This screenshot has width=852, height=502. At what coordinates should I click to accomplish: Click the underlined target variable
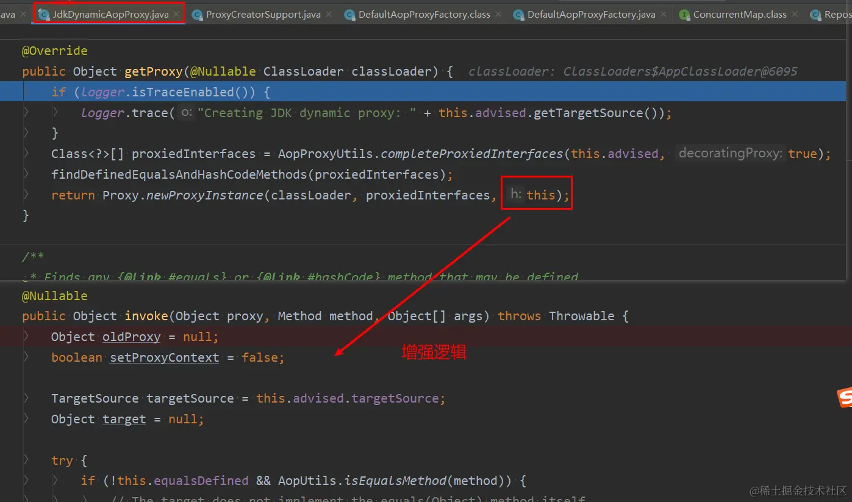pos(124,419)
